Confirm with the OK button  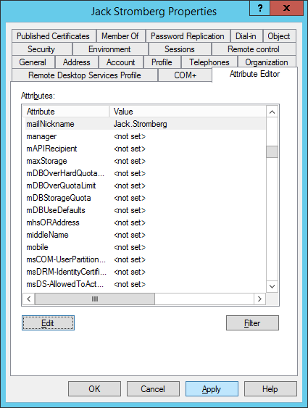(94, 389)
